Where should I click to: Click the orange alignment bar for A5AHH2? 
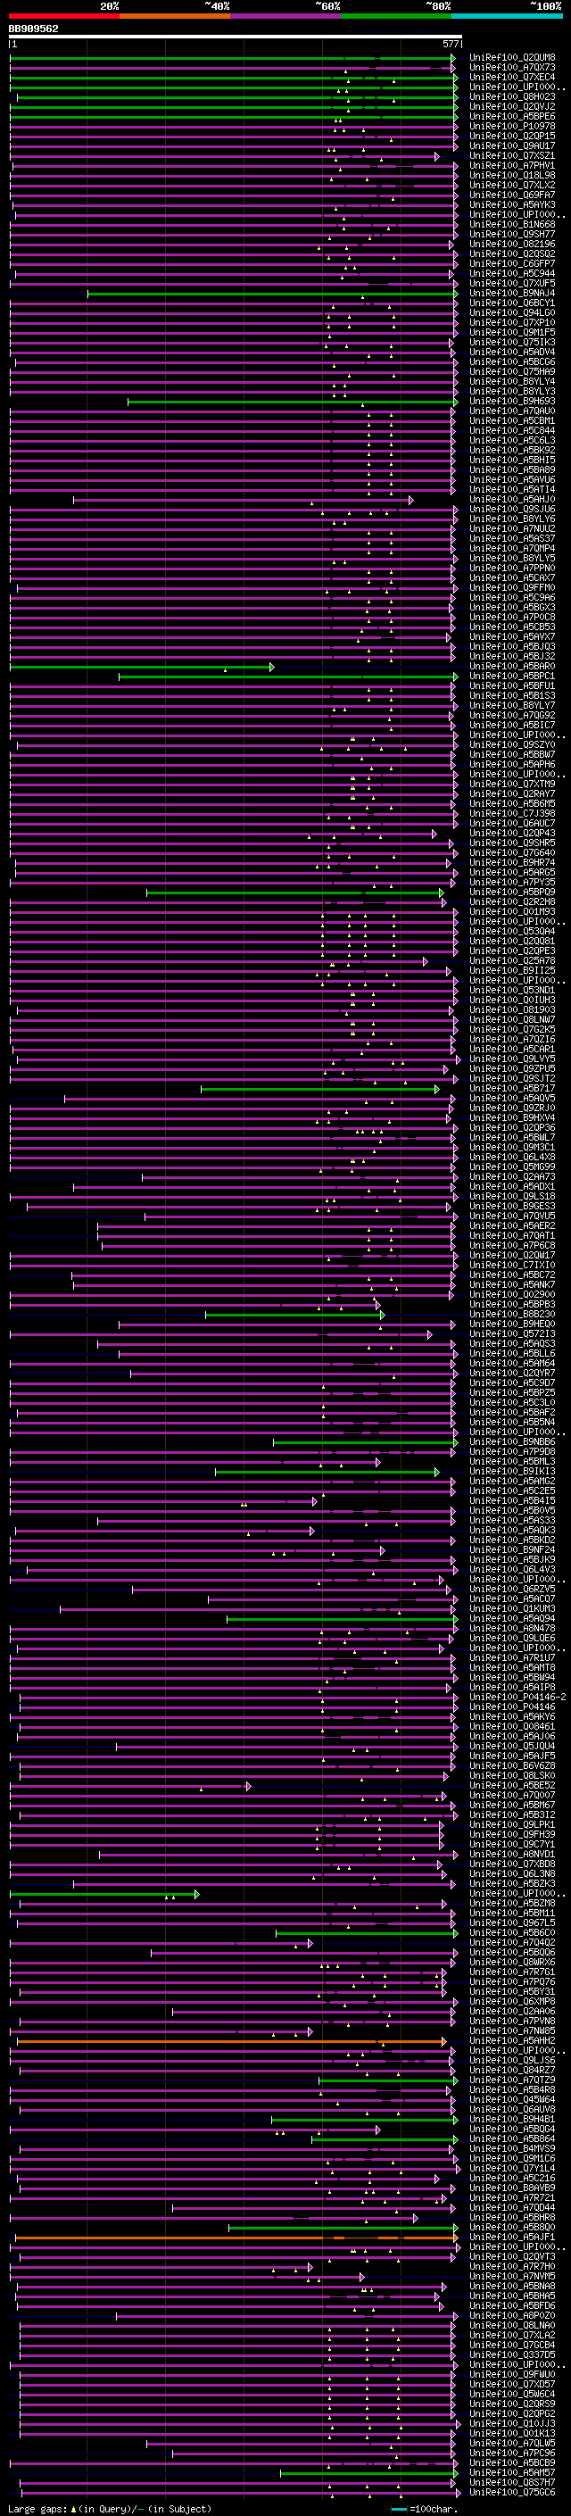click(231, 2042)
